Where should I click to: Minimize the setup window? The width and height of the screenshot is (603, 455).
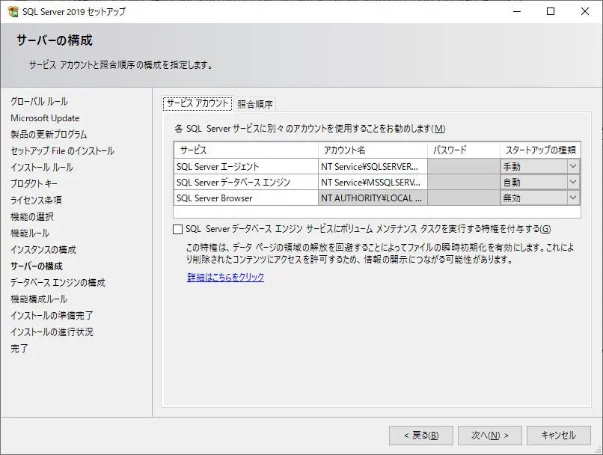(517, 11)
